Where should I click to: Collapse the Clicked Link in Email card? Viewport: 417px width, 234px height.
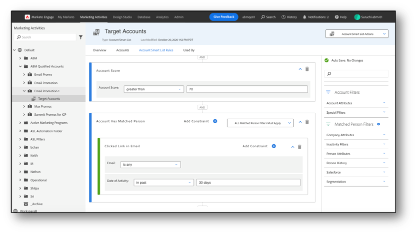293,147
